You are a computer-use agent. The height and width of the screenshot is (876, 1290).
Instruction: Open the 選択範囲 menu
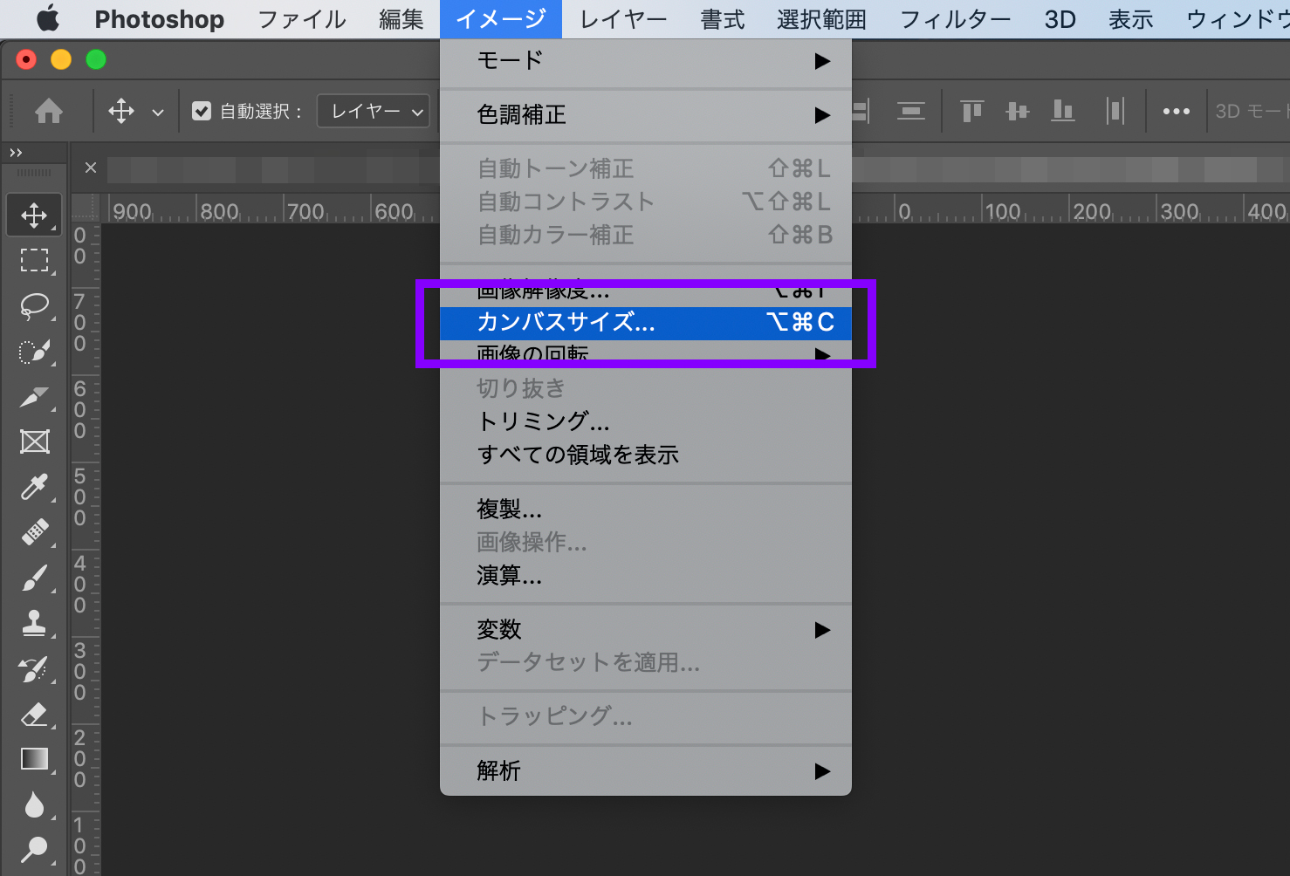point(821,19)
